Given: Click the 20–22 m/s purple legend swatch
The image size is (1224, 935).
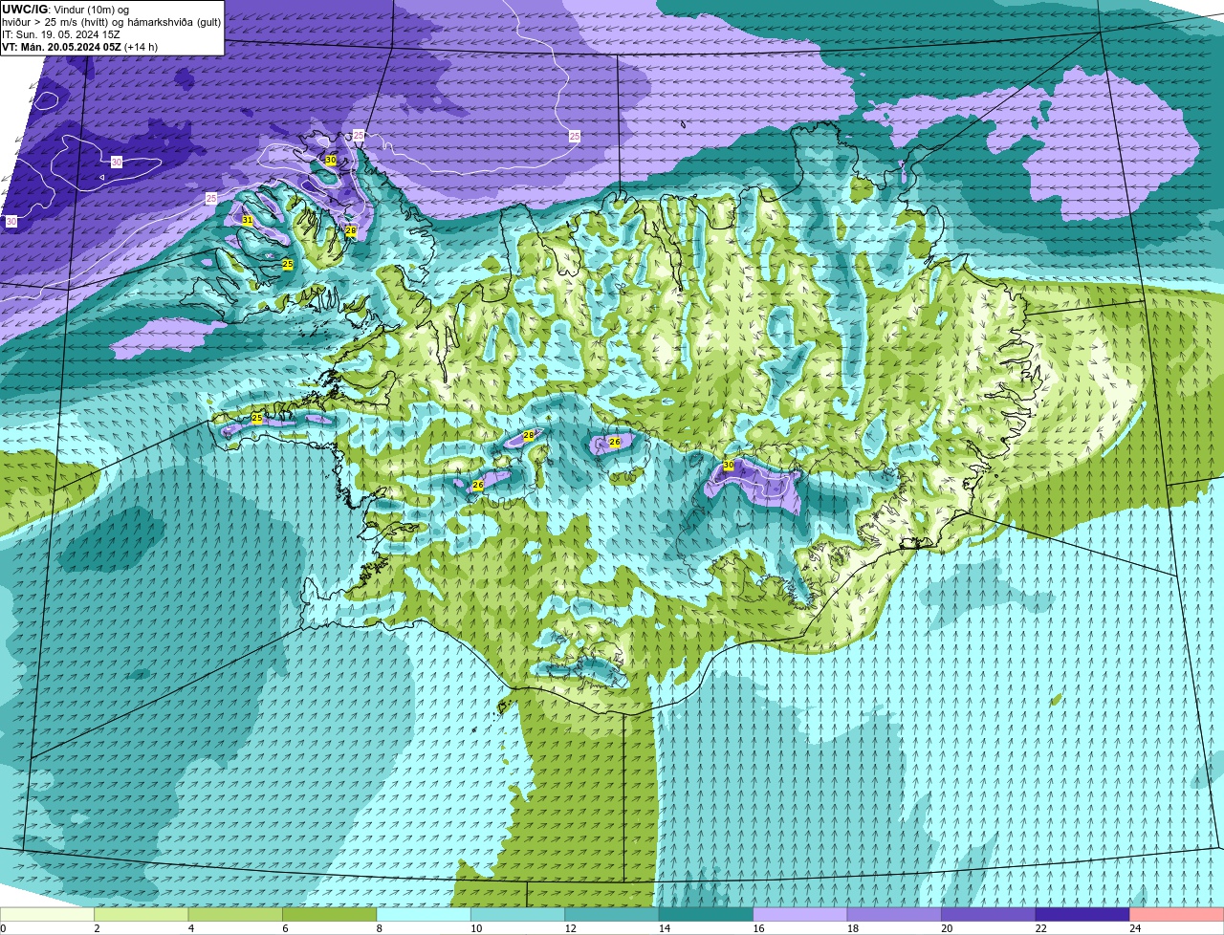Looking at the screenshot, I should 989,914.
